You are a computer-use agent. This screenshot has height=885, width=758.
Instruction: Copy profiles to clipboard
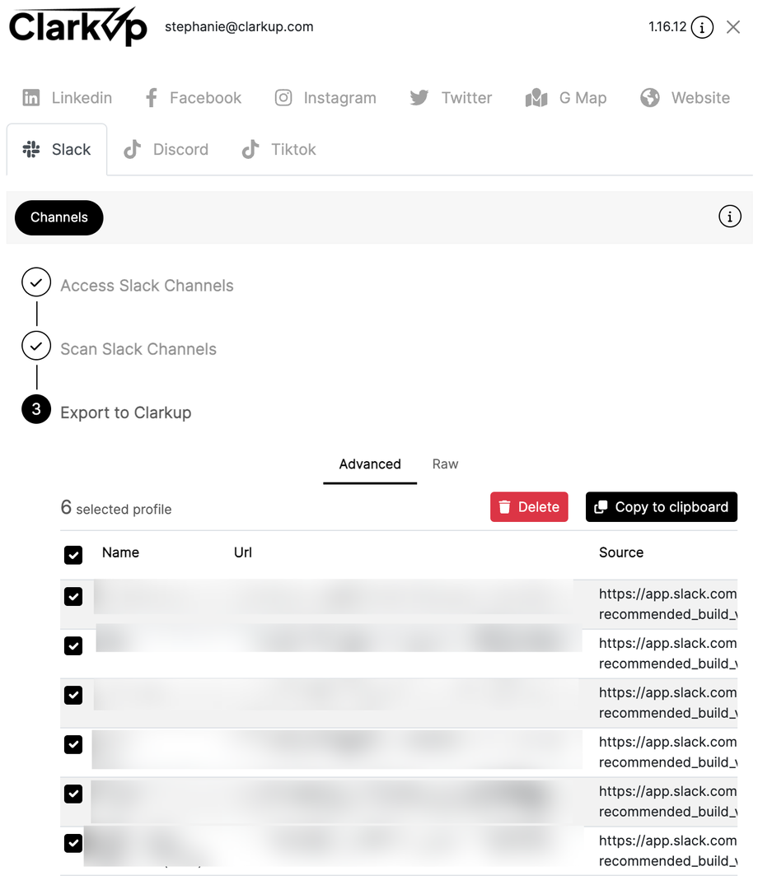tap(662, 507)
